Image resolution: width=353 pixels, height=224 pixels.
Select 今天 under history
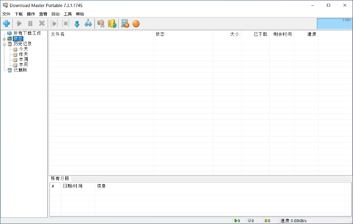(x=23, y=49)
